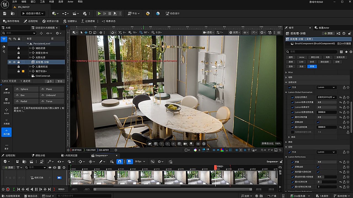Click the Sphere shape tool

26,89
